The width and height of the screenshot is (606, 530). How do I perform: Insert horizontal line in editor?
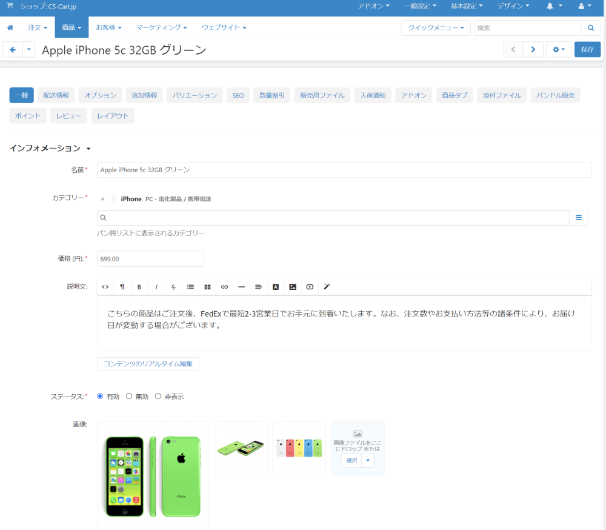[x=242, y=287]
